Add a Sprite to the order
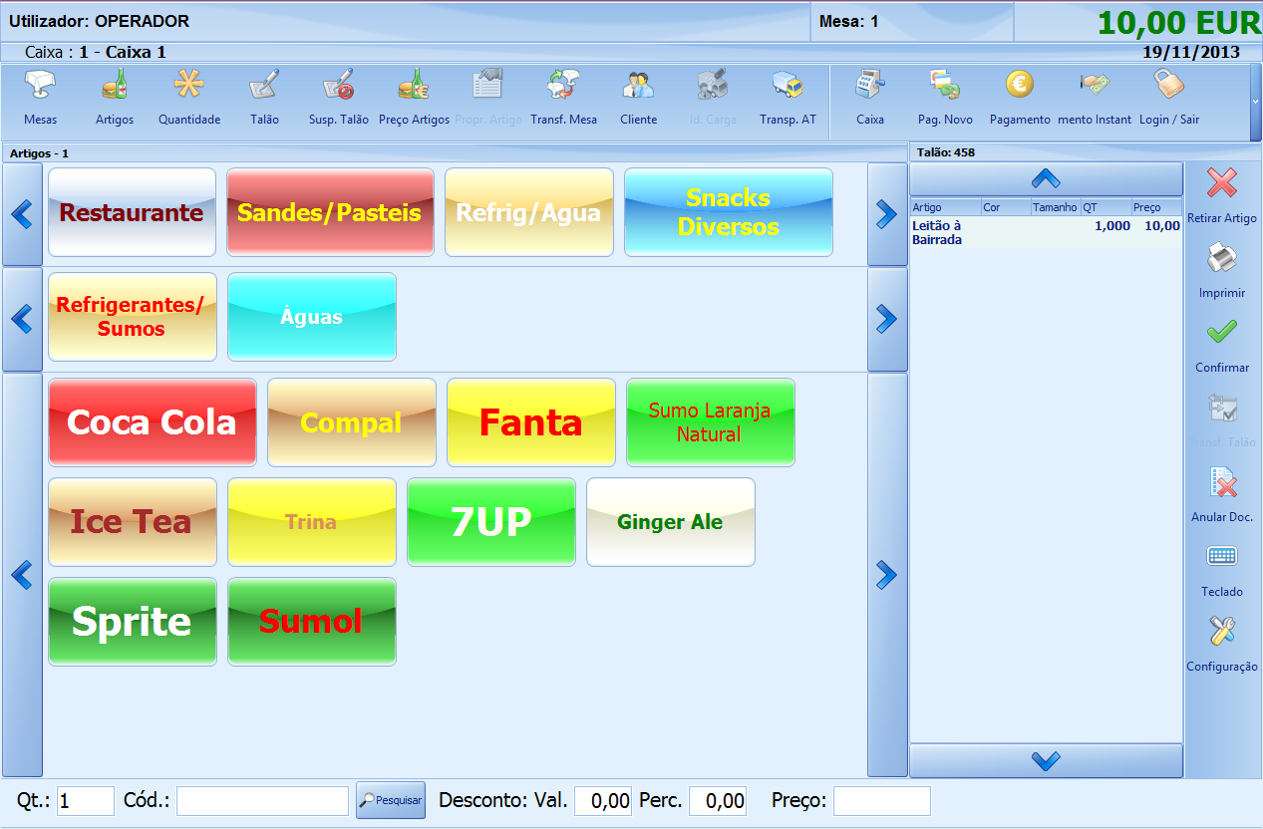1263x829 pixels. point(132,622)
